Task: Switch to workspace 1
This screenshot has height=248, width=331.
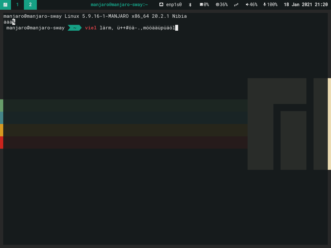Action: coord(17,5)
